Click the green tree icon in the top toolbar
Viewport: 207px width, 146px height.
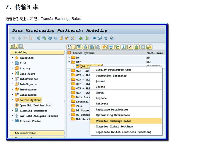point(81,38)
